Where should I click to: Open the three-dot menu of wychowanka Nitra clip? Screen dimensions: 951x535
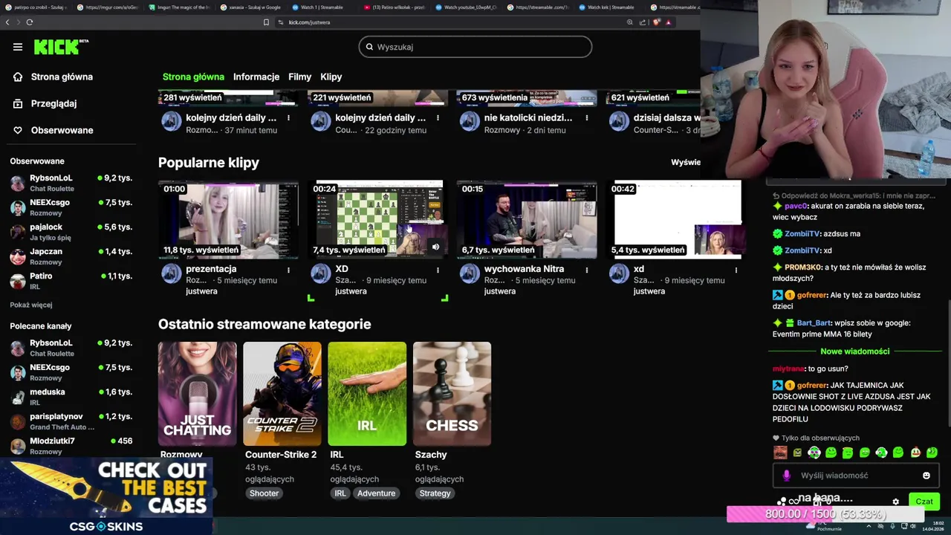[x=587, y=269]
